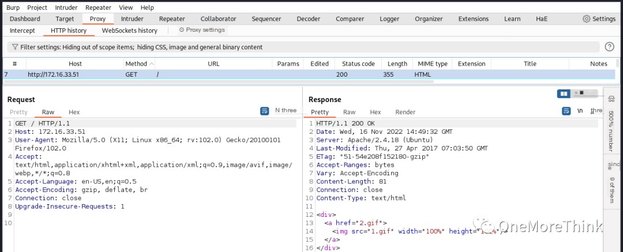Sort by Length column header
The image size is (623, 252).
tap(397, 63)
